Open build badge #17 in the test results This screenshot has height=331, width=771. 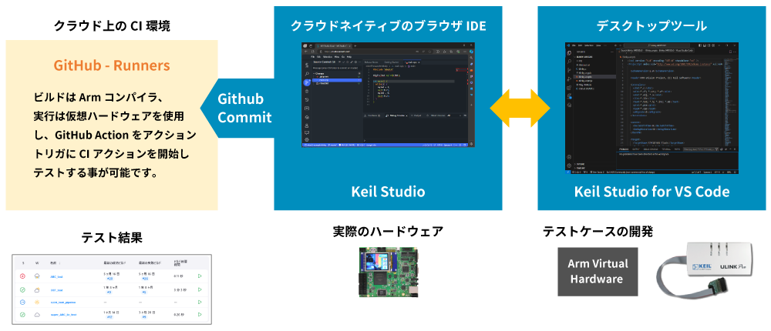(x=109, y=316)
